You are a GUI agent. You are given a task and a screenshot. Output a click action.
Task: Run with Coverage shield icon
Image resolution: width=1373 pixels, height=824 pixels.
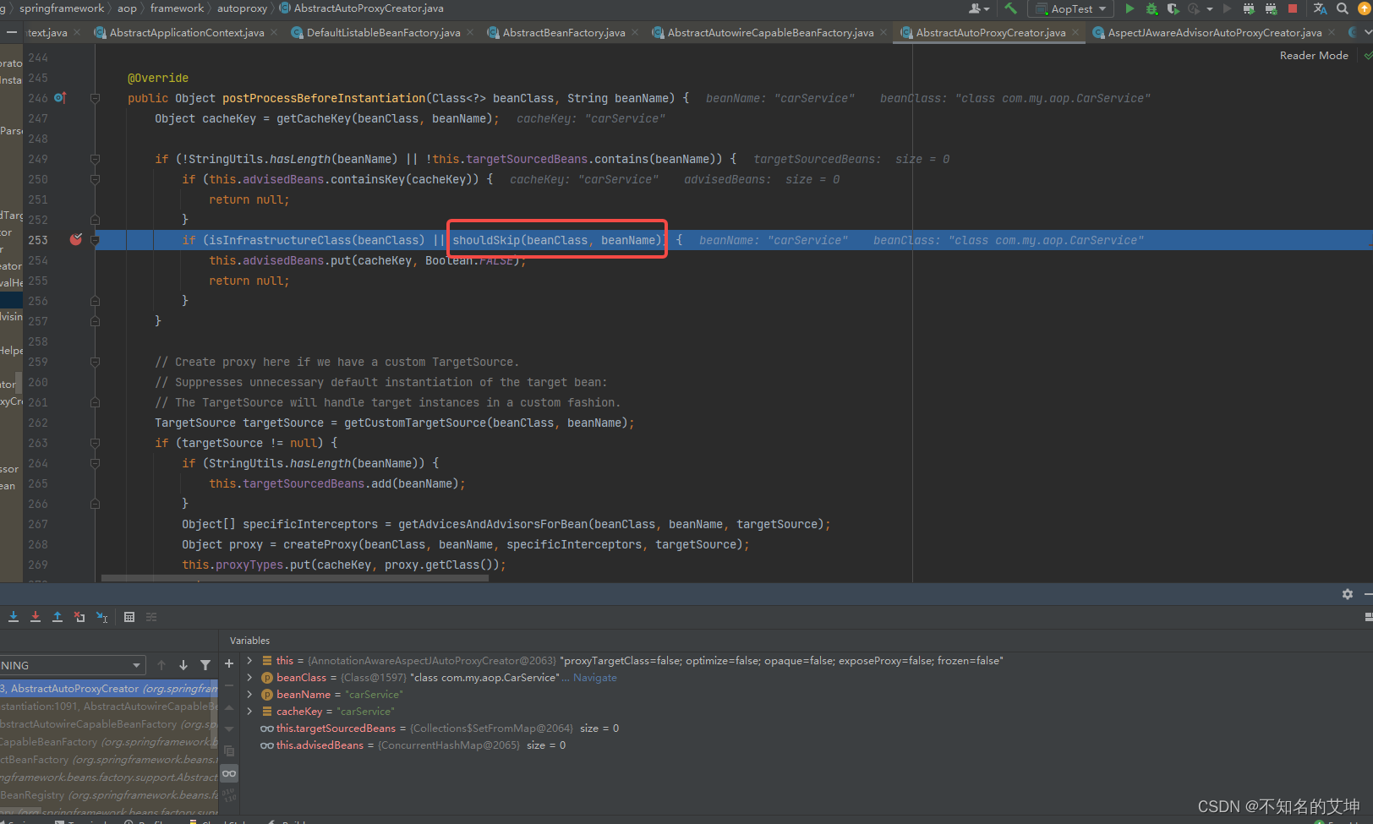click(1173, 8)
